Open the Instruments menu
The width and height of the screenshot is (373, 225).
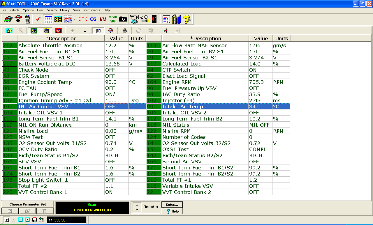(92, 10)
